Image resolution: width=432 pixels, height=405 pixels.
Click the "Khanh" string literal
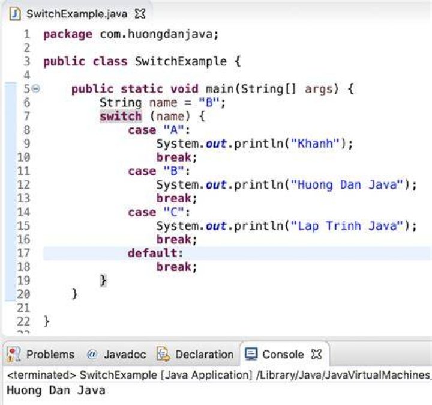tap(315, 144)
